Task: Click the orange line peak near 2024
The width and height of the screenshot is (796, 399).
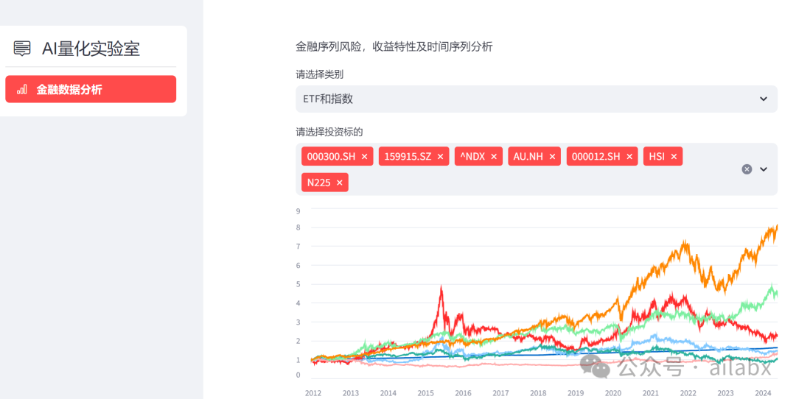Action: (775, 227)
